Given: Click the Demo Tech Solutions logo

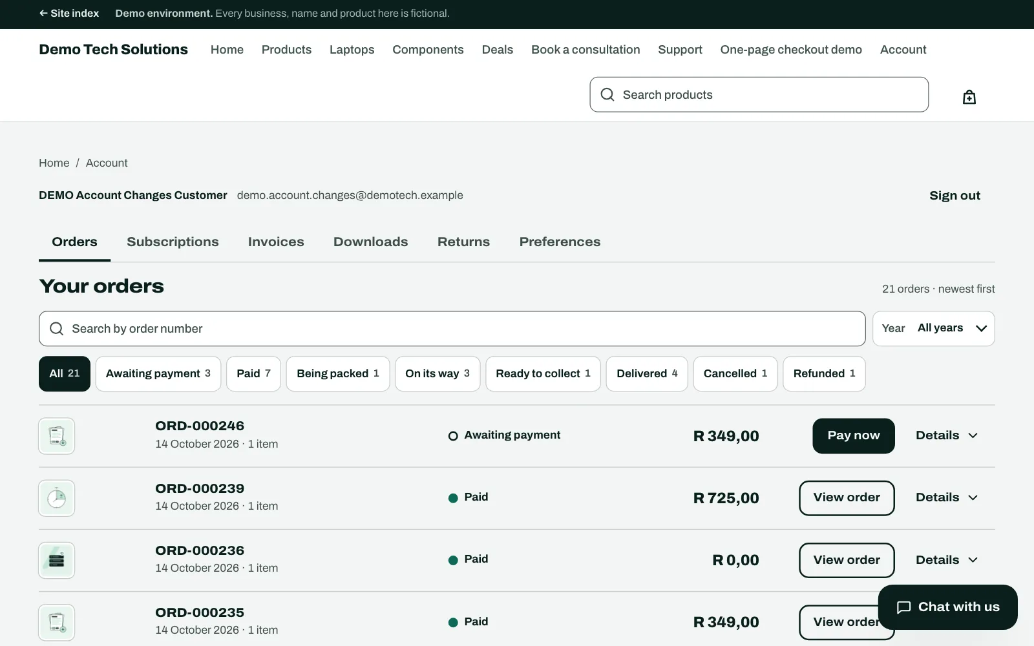Looking at the screenshot, I should pyautogui.click(x=113, y=50).
